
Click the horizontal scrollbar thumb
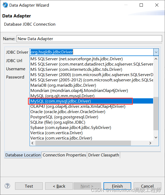point(83,143)
